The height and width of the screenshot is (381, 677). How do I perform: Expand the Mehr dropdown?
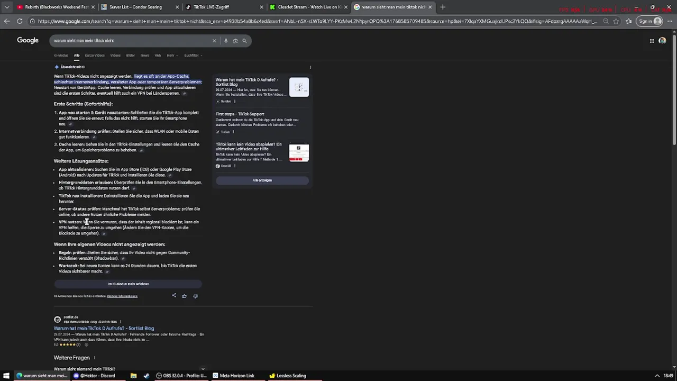point(172,55)
